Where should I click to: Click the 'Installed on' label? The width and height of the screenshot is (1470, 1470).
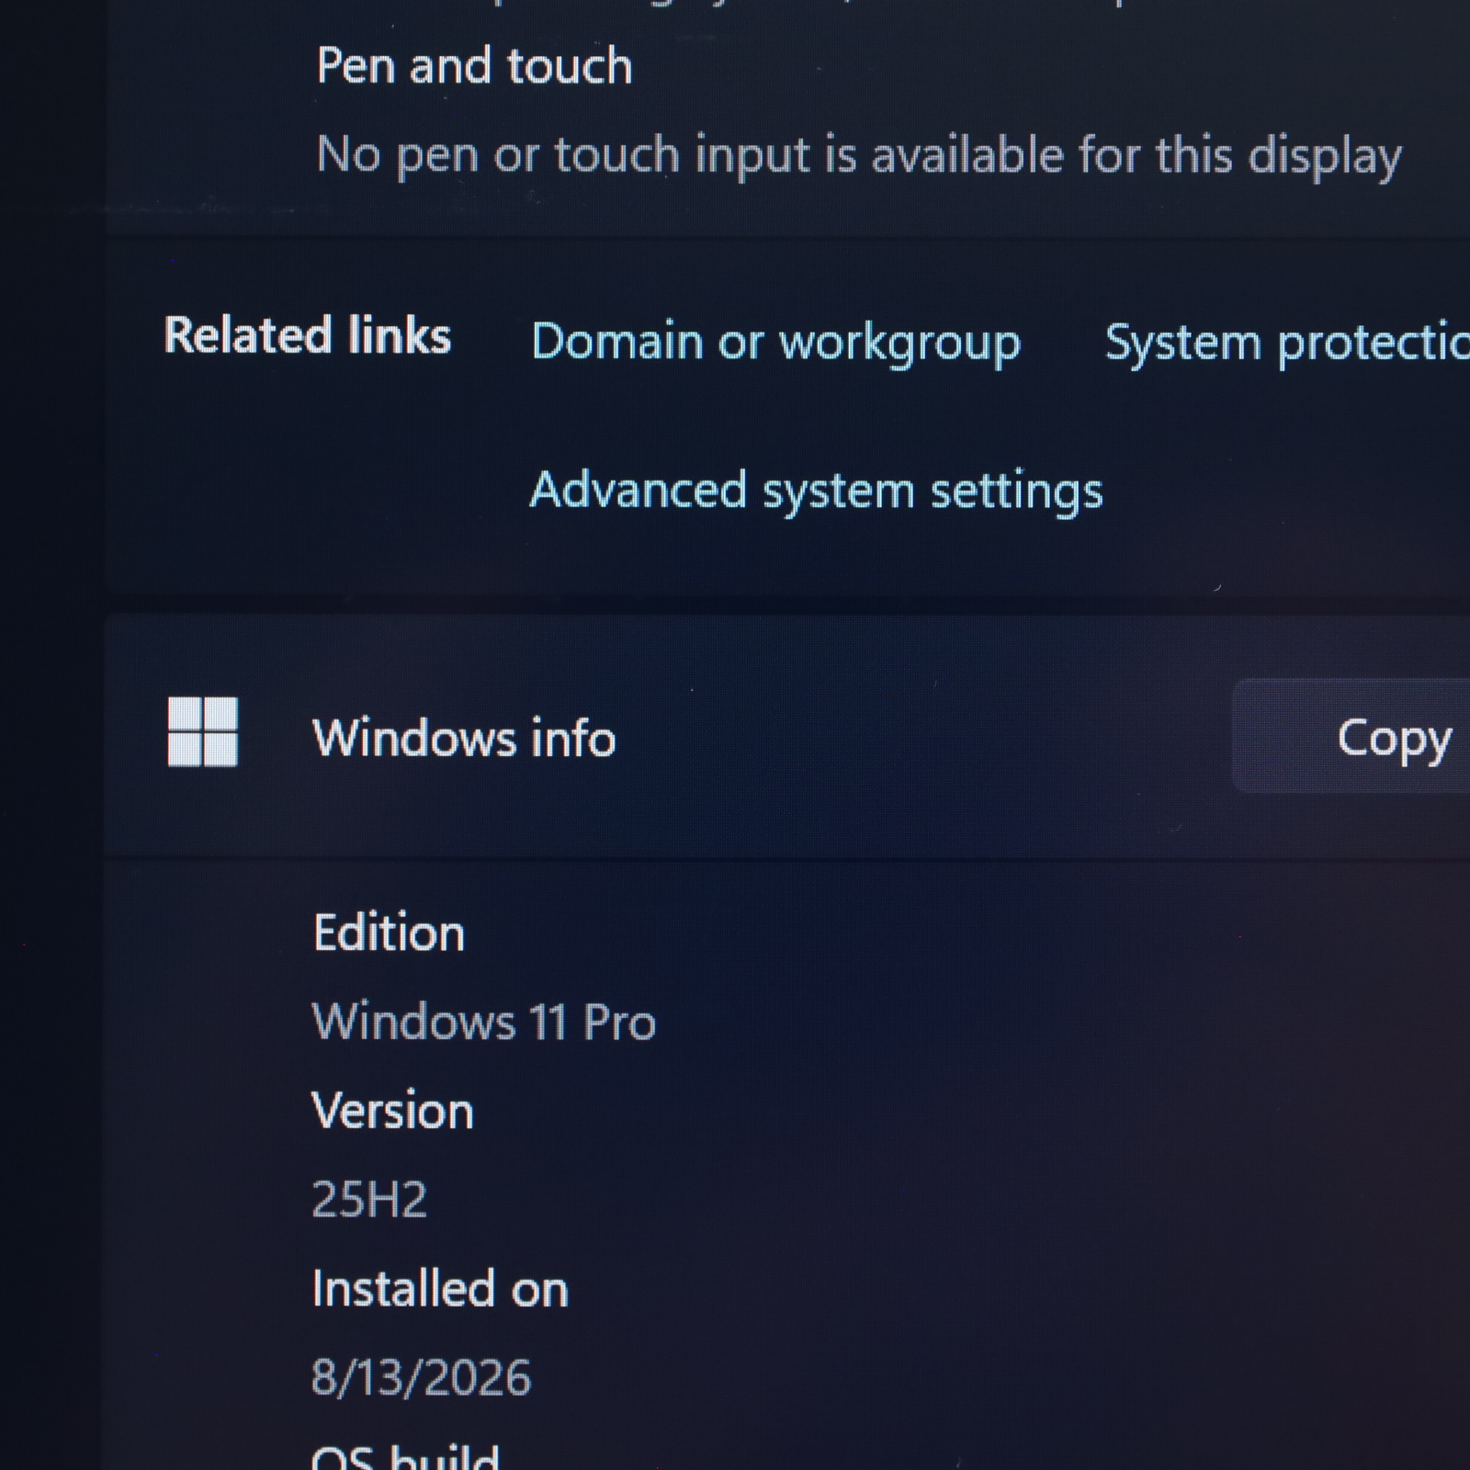point(440,1288)
